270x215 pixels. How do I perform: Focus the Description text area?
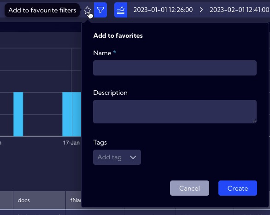pyautogui.click(x=175, y=111)
